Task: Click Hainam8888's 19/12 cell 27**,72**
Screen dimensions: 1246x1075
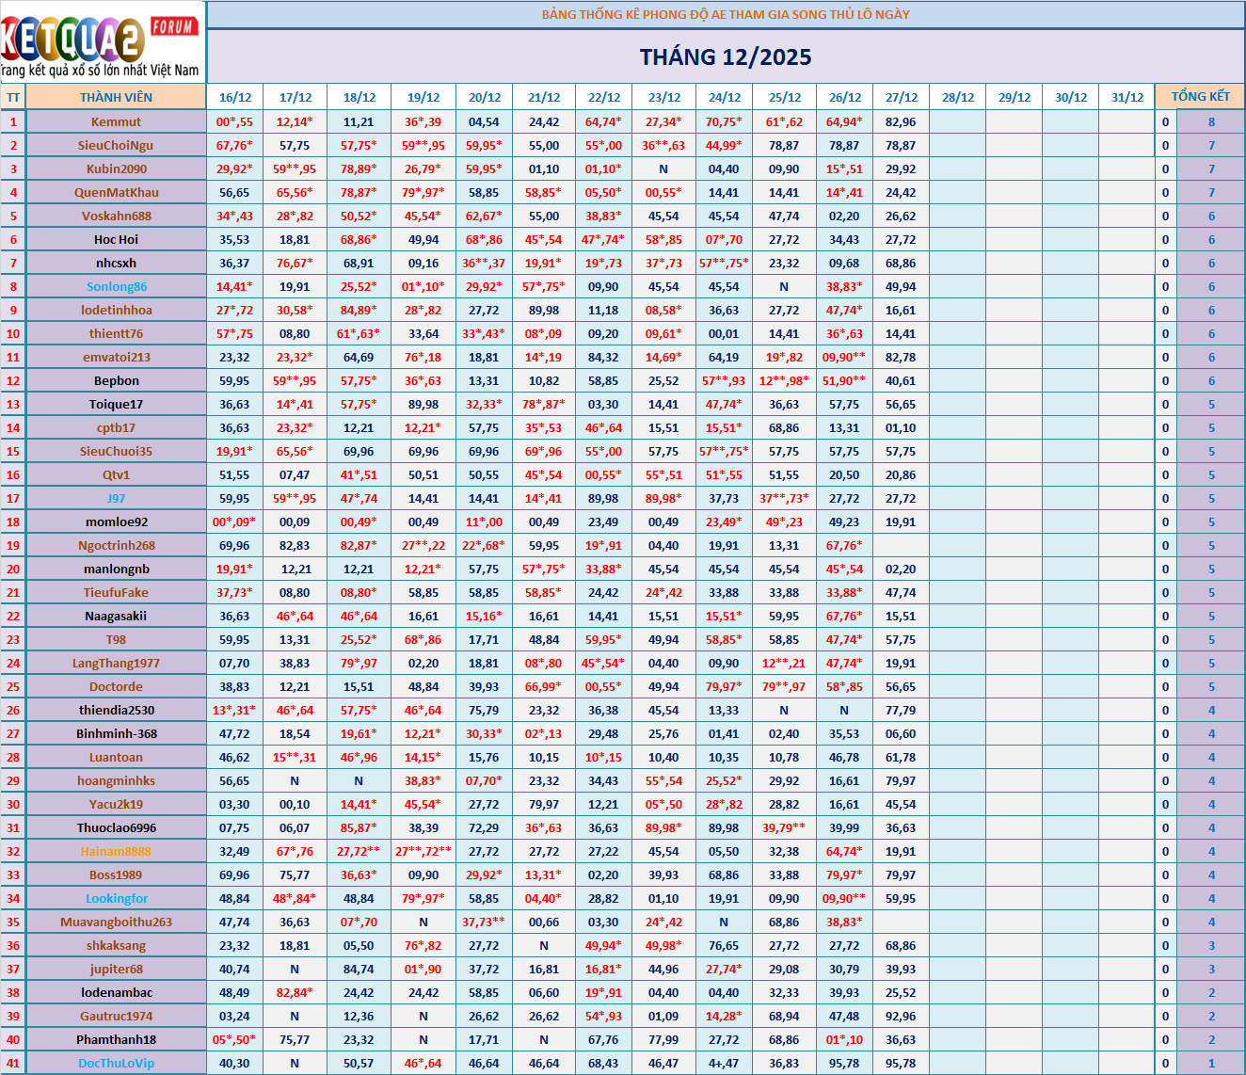Action: [x=423, y=851]
